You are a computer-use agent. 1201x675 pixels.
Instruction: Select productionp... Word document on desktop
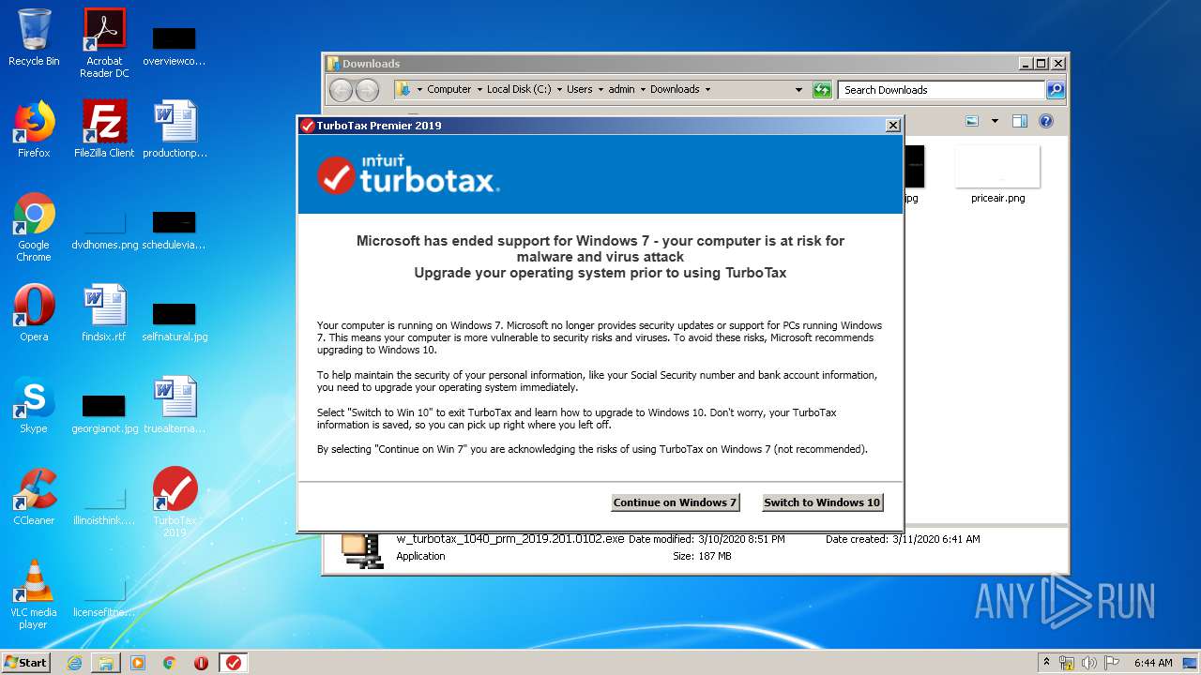point(175,129)
